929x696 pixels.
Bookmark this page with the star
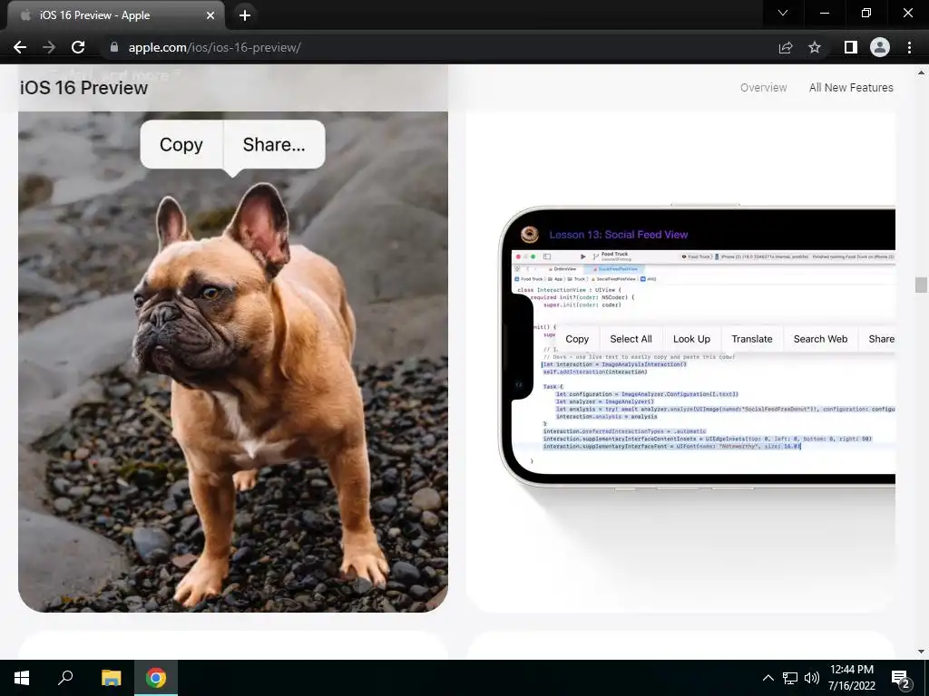click(x=815, y=47)
